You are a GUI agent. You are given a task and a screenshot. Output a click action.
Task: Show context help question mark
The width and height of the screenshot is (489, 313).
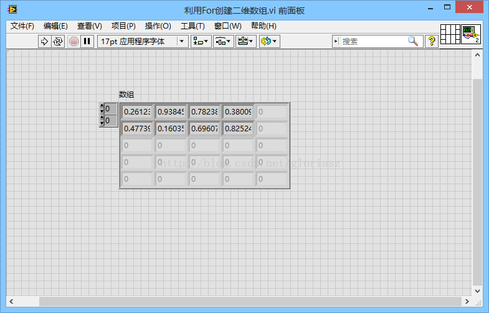click(432, 41)
